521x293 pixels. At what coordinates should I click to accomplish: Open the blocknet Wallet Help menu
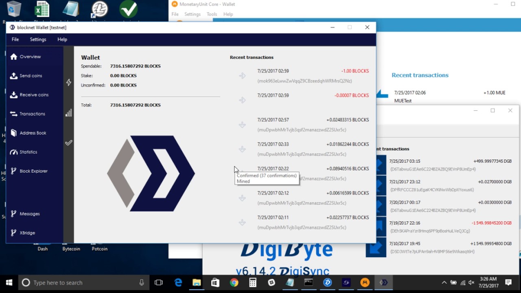[x=62, y=39]
